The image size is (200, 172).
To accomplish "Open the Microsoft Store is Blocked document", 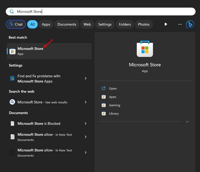I will (49, 123).
